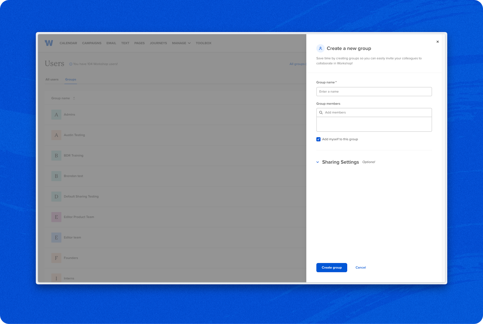Image resolution: width=483 pixels, height=324 pixels.
Task: Click the BDR Training avatar tile
Action: [x=56, y=156]
